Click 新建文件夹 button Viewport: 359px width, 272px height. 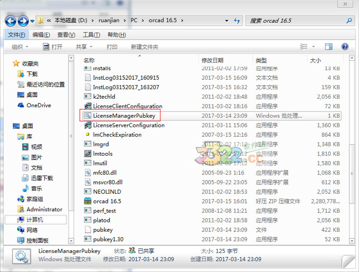(x=145, y=47)
